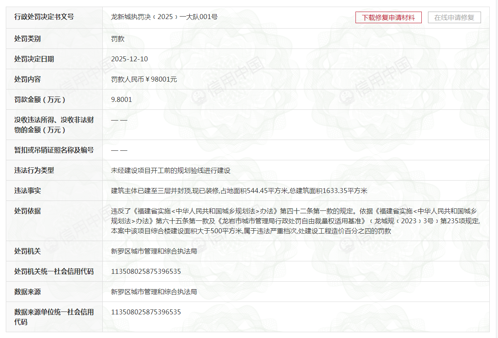
Task: Select the credit code in 处罚机关统一社会信用代码 row
Action: 146,271
